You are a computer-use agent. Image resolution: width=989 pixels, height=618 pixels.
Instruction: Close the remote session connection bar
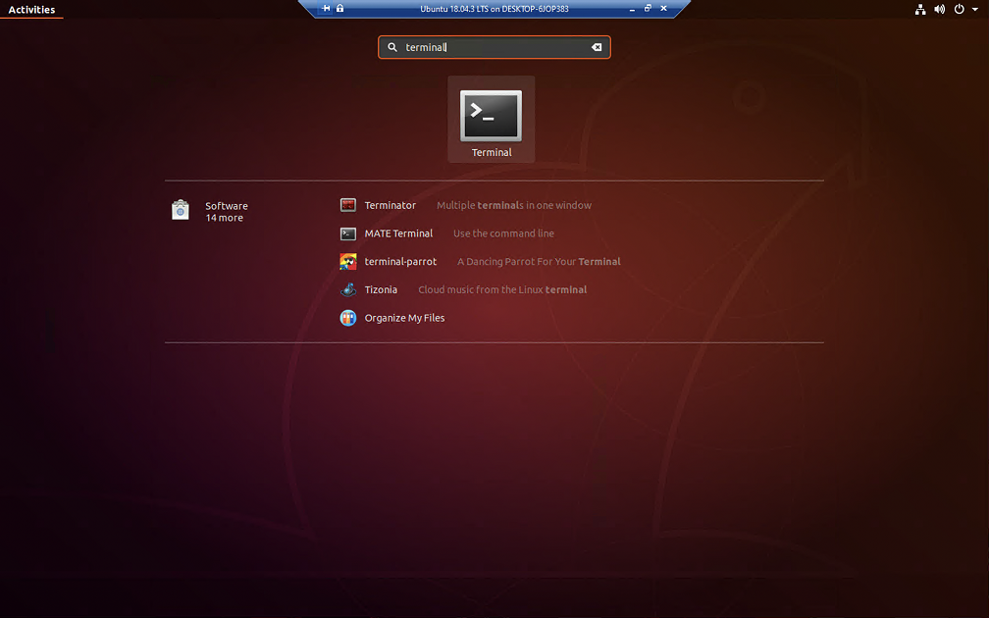(663, 8)
